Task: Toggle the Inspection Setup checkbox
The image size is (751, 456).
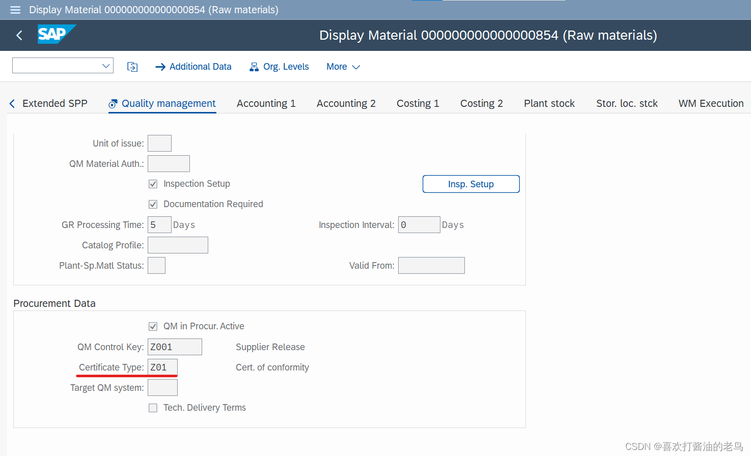Action: [153, 184]
